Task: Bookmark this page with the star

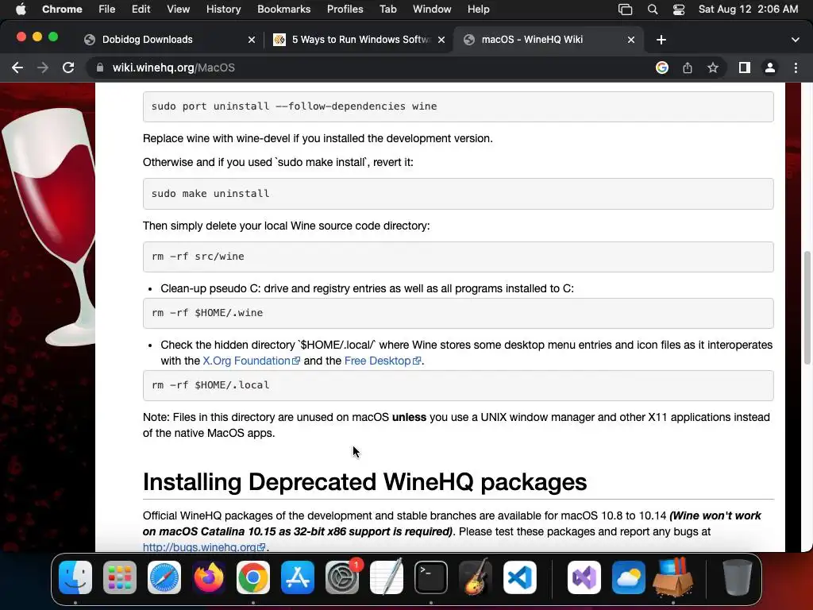Action: click(x=713, y=68)
